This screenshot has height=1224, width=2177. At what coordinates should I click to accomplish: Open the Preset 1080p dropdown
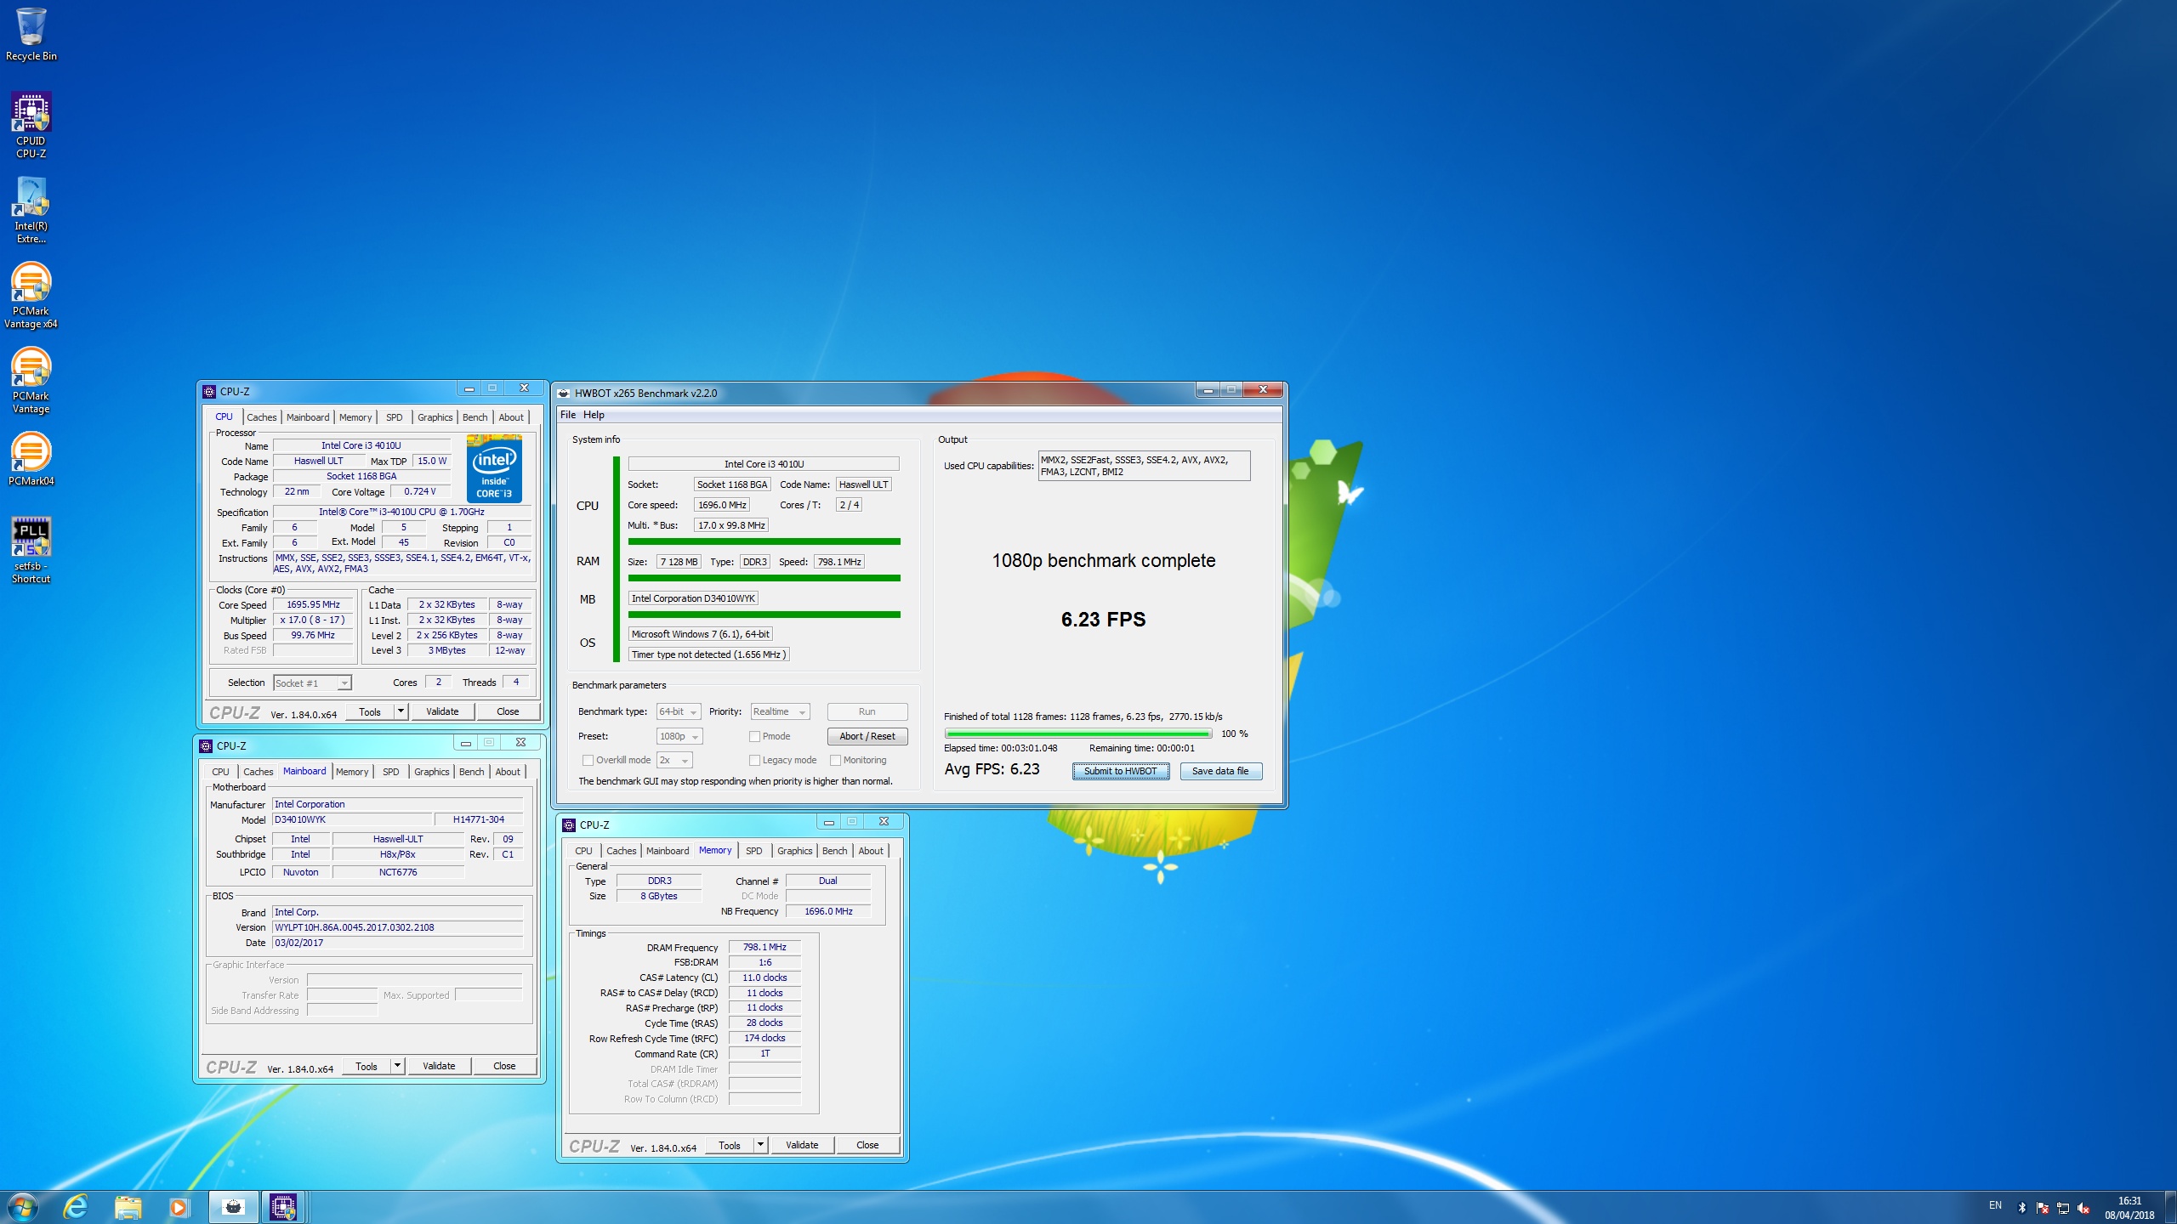tap(679, 736)
